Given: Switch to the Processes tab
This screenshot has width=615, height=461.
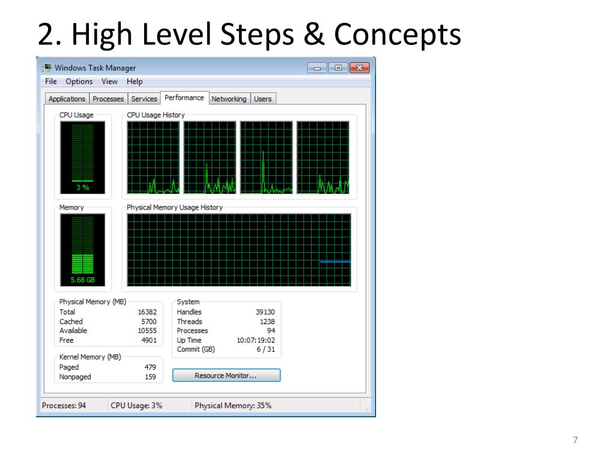Looking at the screenshot, I should 108,99.
